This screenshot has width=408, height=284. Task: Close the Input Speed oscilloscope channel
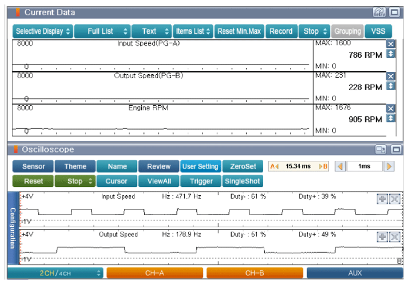coord(395,199)
